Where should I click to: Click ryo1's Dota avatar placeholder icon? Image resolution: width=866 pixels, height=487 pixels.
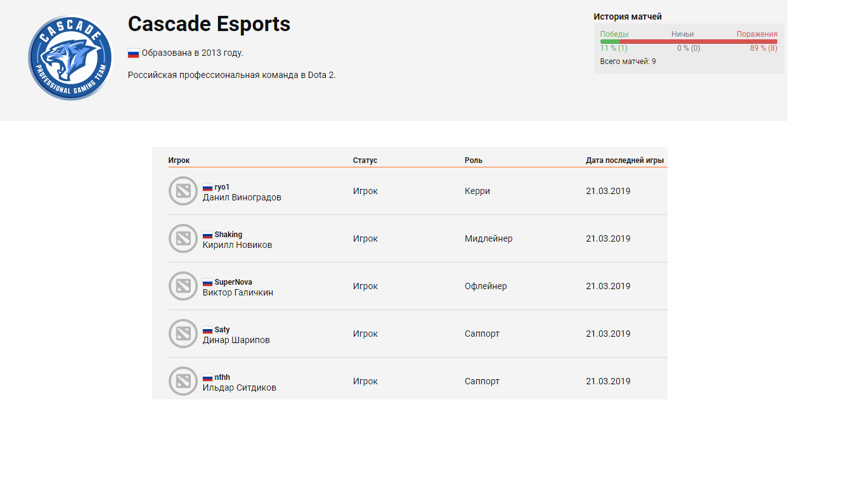[x=183, y=191]
